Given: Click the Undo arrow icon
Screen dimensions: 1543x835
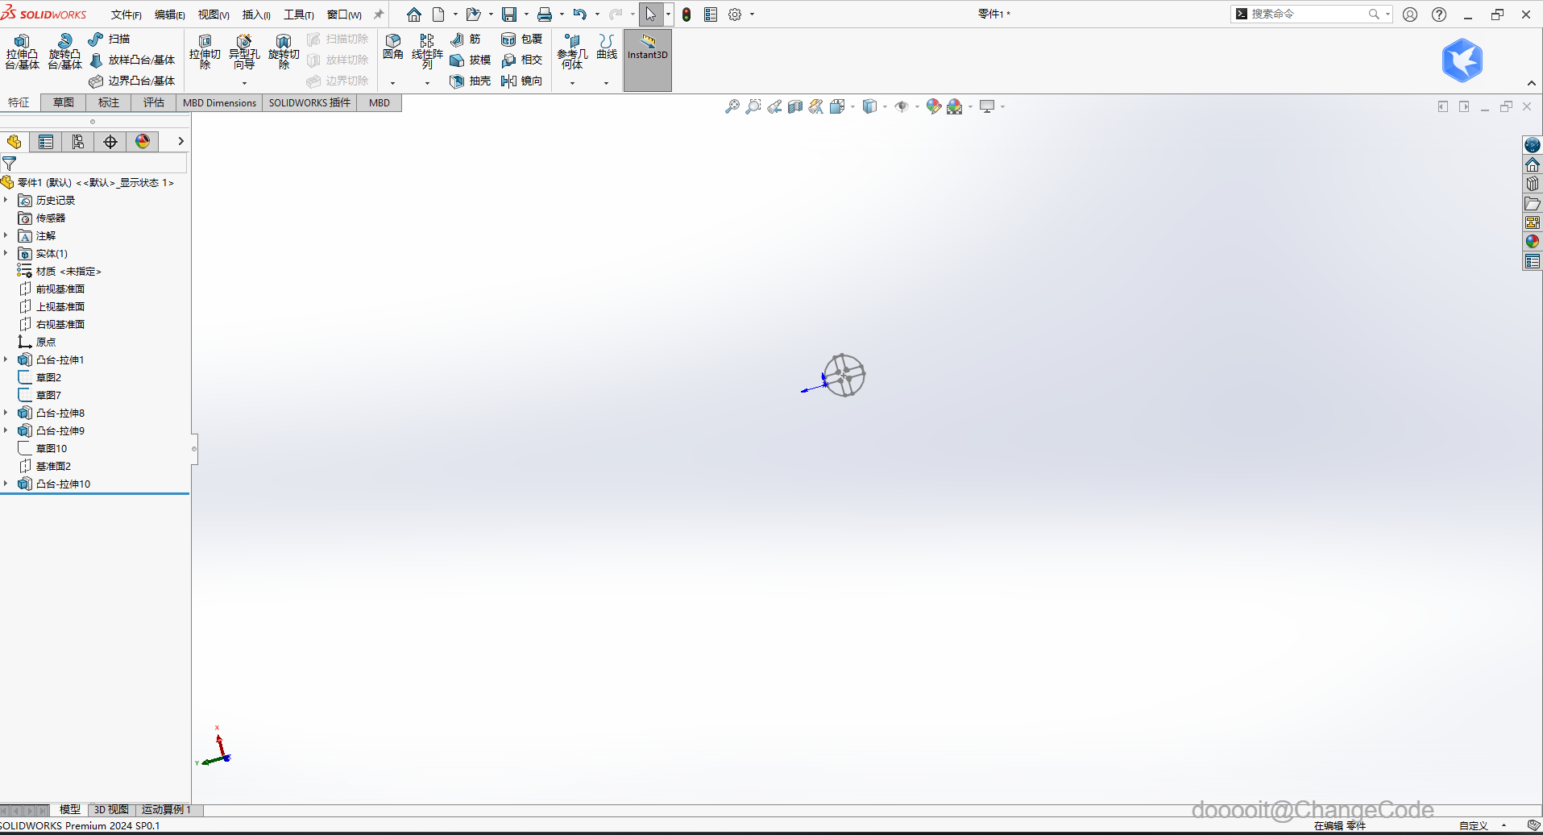Looking at the screenshot, I should 579,15.
